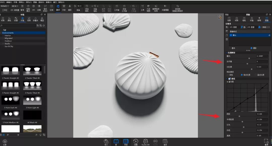The height and width of the screenshot is (146, 272).
Task: Open the Tools (工具) toolbar icon
Action: [142, 8]
